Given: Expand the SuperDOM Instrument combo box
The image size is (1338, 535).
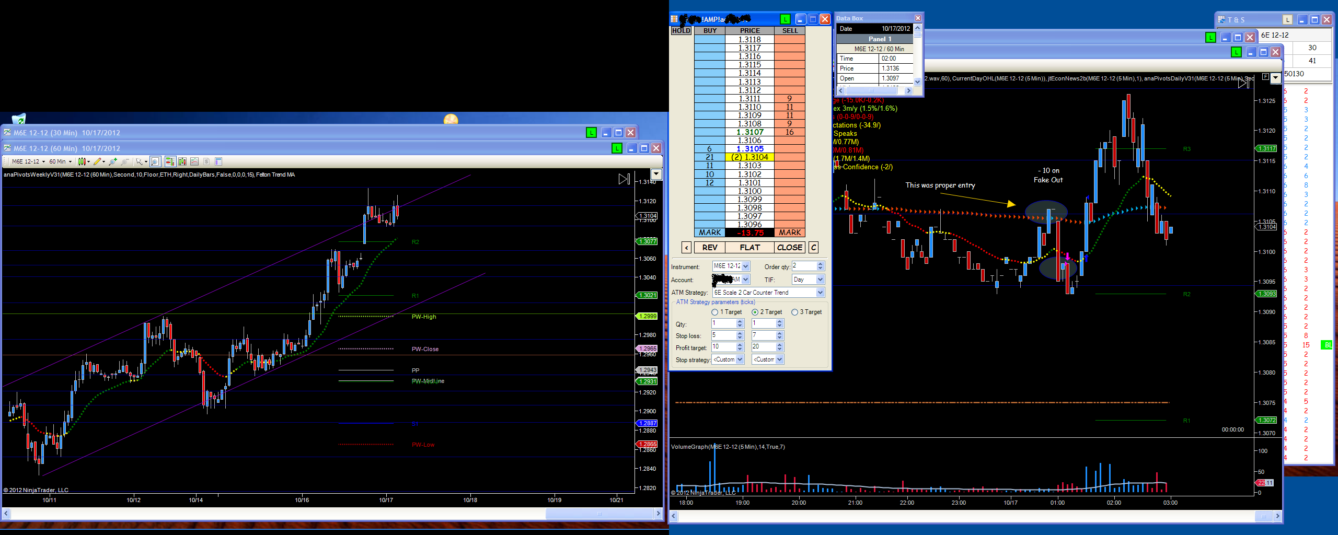Looking at the screenshot, I should tap(746, 266).
